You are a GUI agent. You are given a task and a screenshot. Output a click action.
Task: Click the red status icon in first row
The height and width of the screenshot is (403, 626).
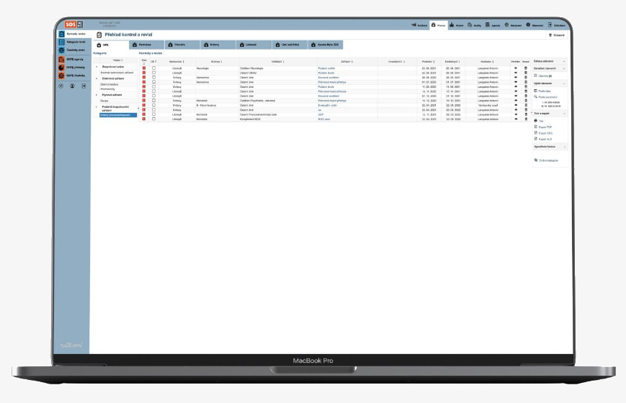144,68
